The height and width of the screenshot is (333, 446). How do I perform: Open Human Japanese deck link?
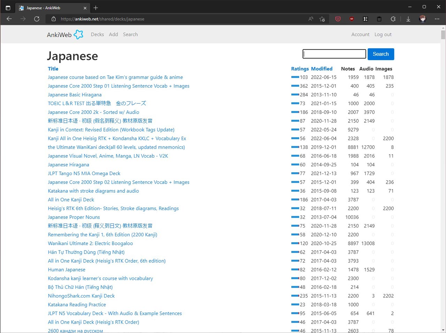click(x=67, y=270)
